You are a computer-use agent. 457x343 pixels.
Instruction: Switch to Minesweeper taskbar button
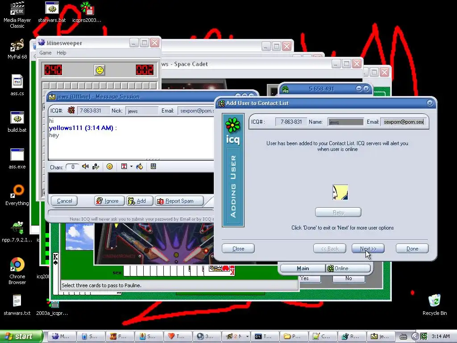(61, 336)
